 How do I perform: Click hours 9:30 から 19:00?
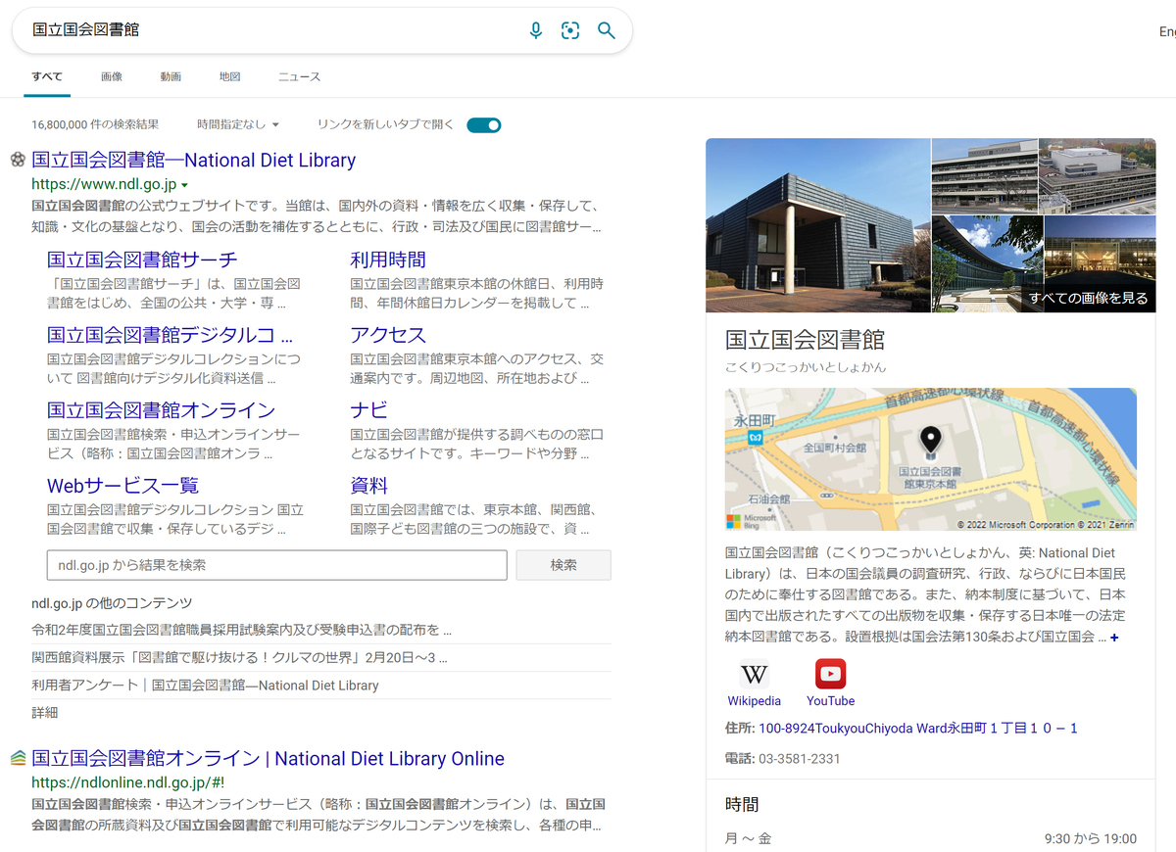pyautogui.click(x=1091, y=838)
